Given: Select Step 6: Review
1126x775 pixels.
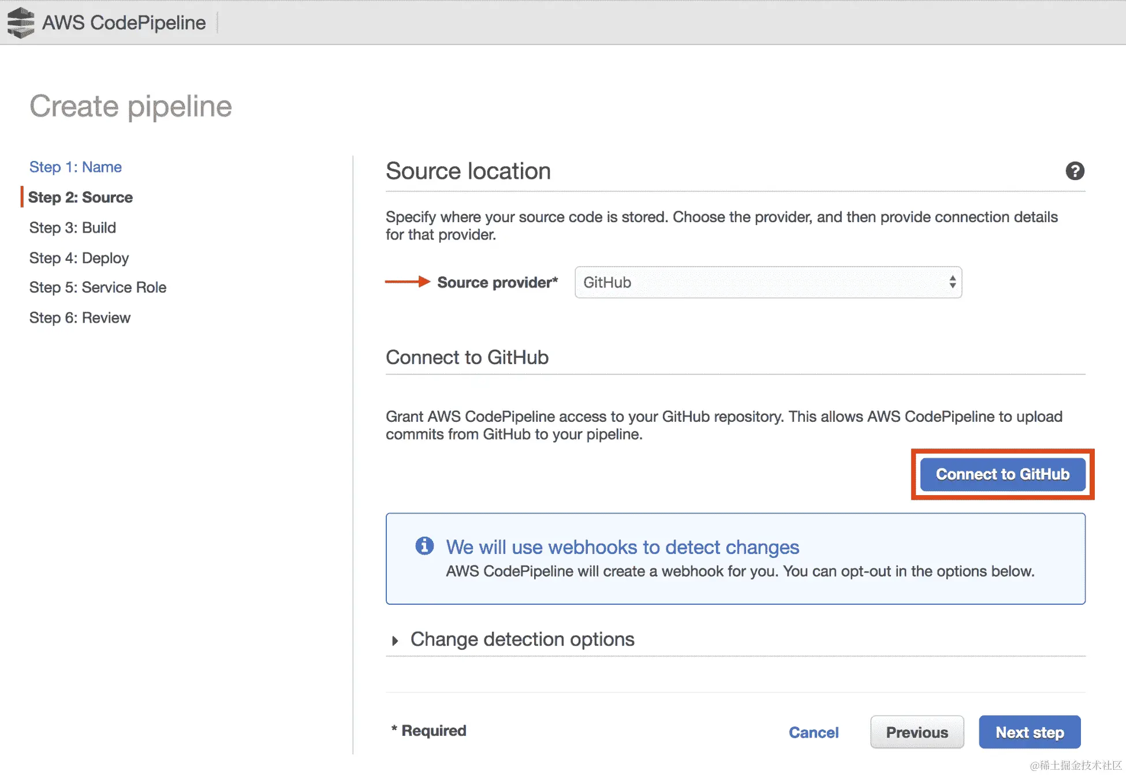Looking at the screenshot, I should (80, 318).
